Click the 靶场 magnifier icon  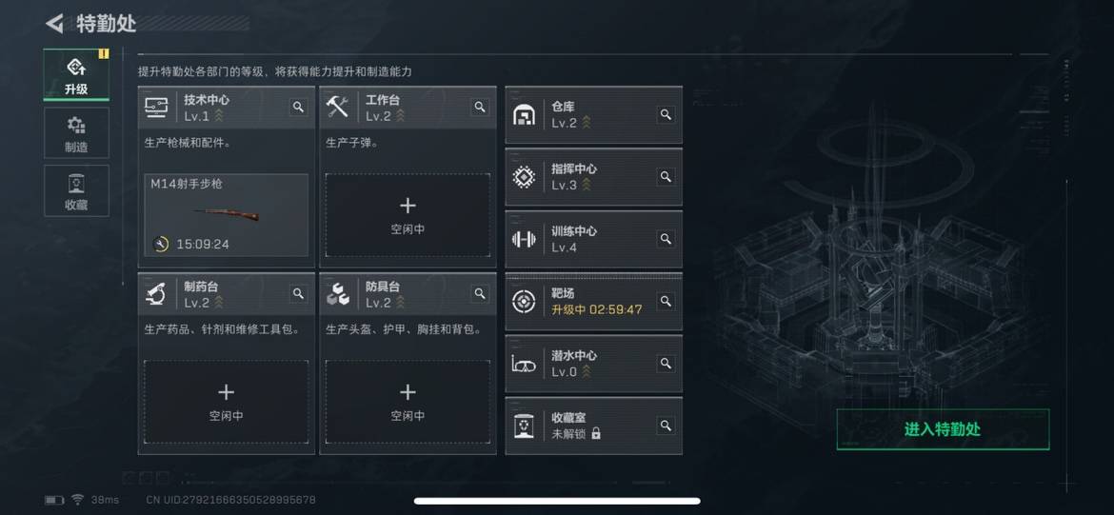[x=666, y=301]
